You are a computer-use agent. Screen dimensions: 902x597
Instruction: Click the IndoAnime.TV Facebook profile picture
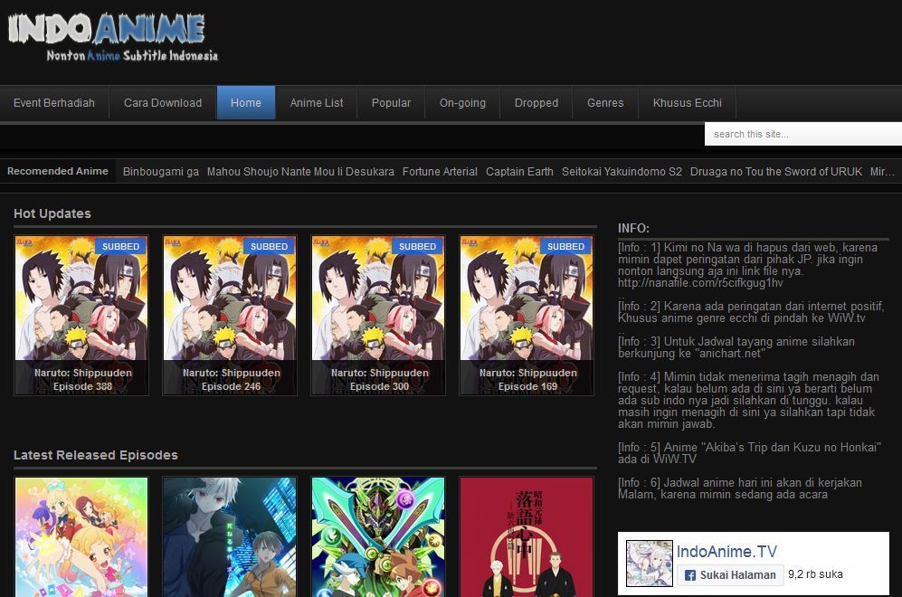click(x=650, y=563)
